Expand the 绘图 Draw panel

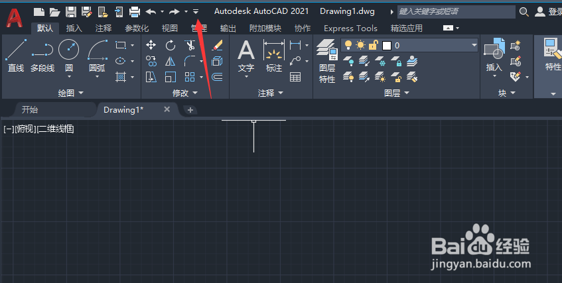pyautogui.click(x=70, y=93)
